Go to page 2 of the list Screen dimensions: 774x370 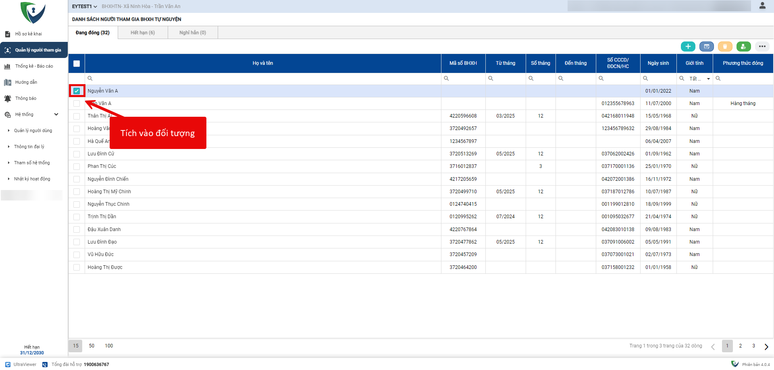pyautogui.click(x=740, y=346)
